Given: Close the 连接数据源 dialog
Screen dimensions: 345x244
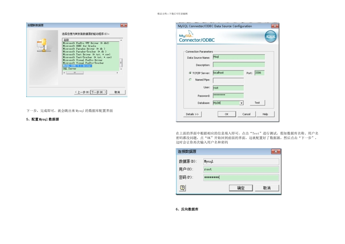Looking at the screenshot, I should [x=276, y=151].
